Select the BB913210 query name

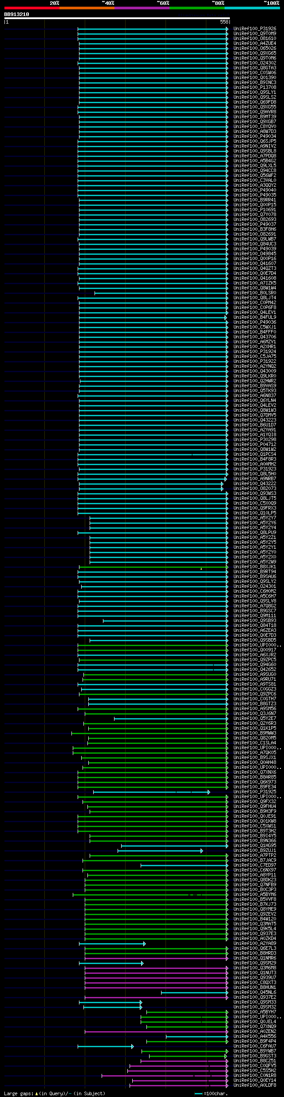(x=17, y=14)
